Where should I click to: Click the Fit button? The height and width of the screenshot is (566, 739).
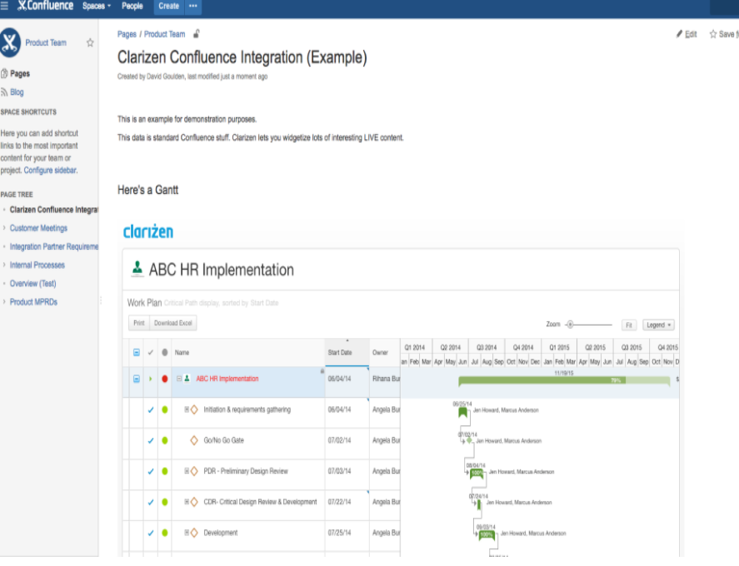click(629, 325)
